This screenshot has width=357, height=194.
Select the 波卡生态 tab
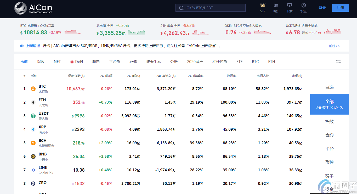[x=154, y=62]
